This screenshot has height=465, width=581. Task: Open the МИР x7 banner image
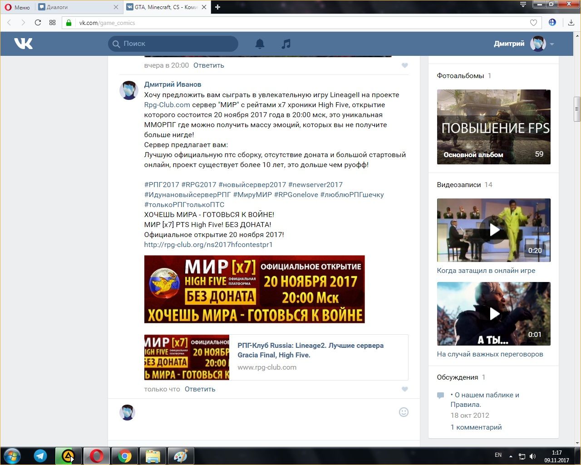tap(254, 289)
